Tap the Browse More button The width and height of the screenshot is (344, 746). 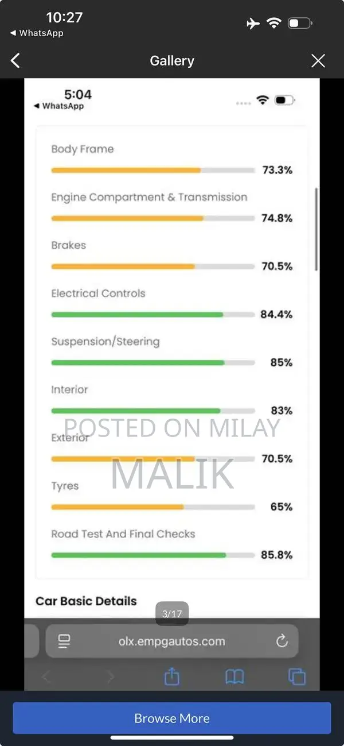coord(172,718)
